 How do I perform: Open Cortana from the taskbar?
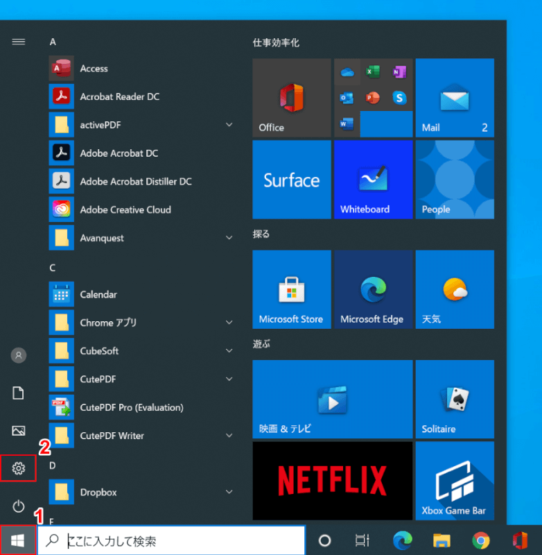click(x=324, y=540)
